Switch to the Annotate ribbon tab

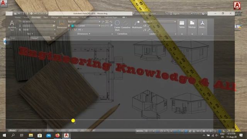(36, 17)
